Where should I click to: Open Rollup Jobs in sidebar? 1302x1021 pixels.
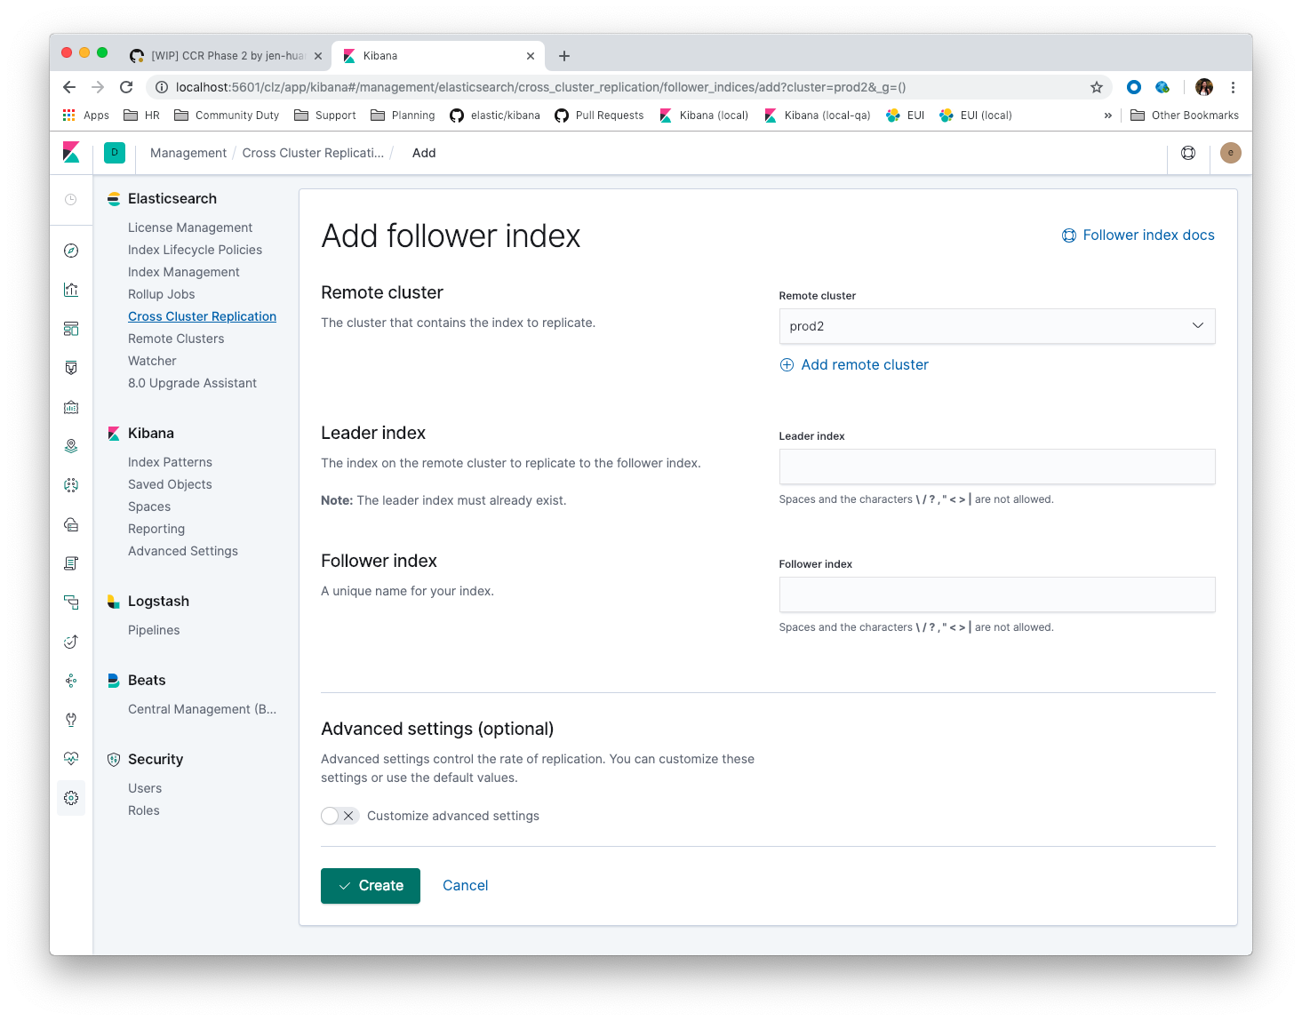[161, 294]
